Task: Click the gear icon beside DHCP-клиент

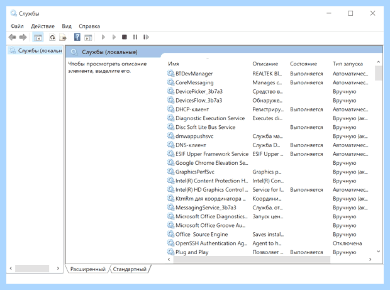Action: point(170,109)
